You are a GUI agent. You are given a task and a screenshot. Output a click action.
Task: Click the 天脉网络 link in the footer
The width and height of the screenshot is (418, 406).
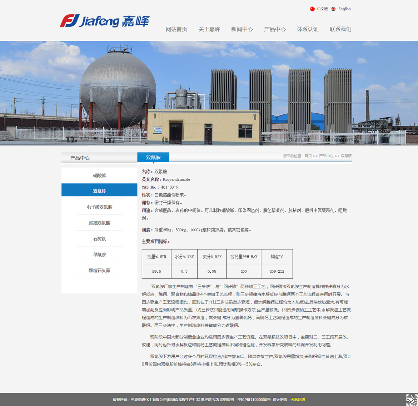click(298, 400)
